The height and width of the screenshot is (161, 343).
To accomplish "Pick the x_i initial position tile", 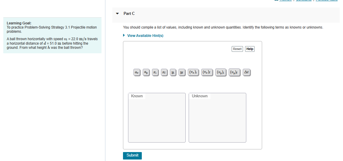I will (155, 72).
